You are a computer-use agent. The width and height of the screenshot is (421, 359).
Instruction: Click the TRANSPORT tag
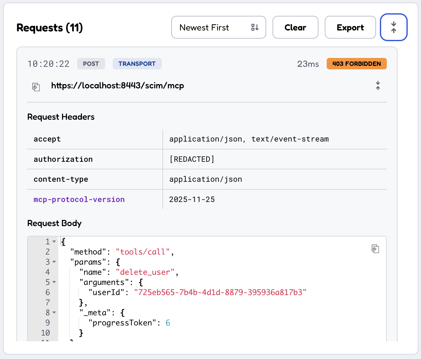point(137,64)
